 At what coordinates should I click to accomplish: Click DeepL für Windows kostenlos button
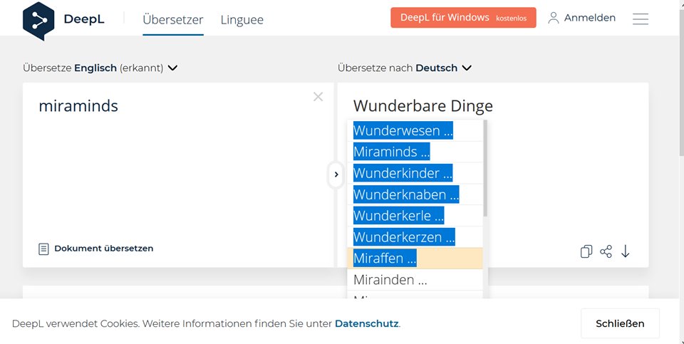tap(463, 18)
